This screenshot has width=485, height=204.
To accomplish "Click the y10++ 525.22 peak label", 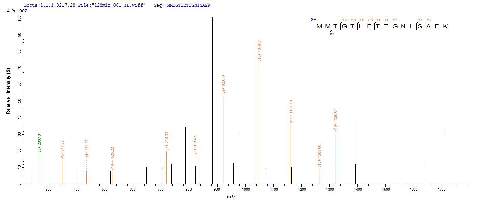I will click(x=113, y=158).
